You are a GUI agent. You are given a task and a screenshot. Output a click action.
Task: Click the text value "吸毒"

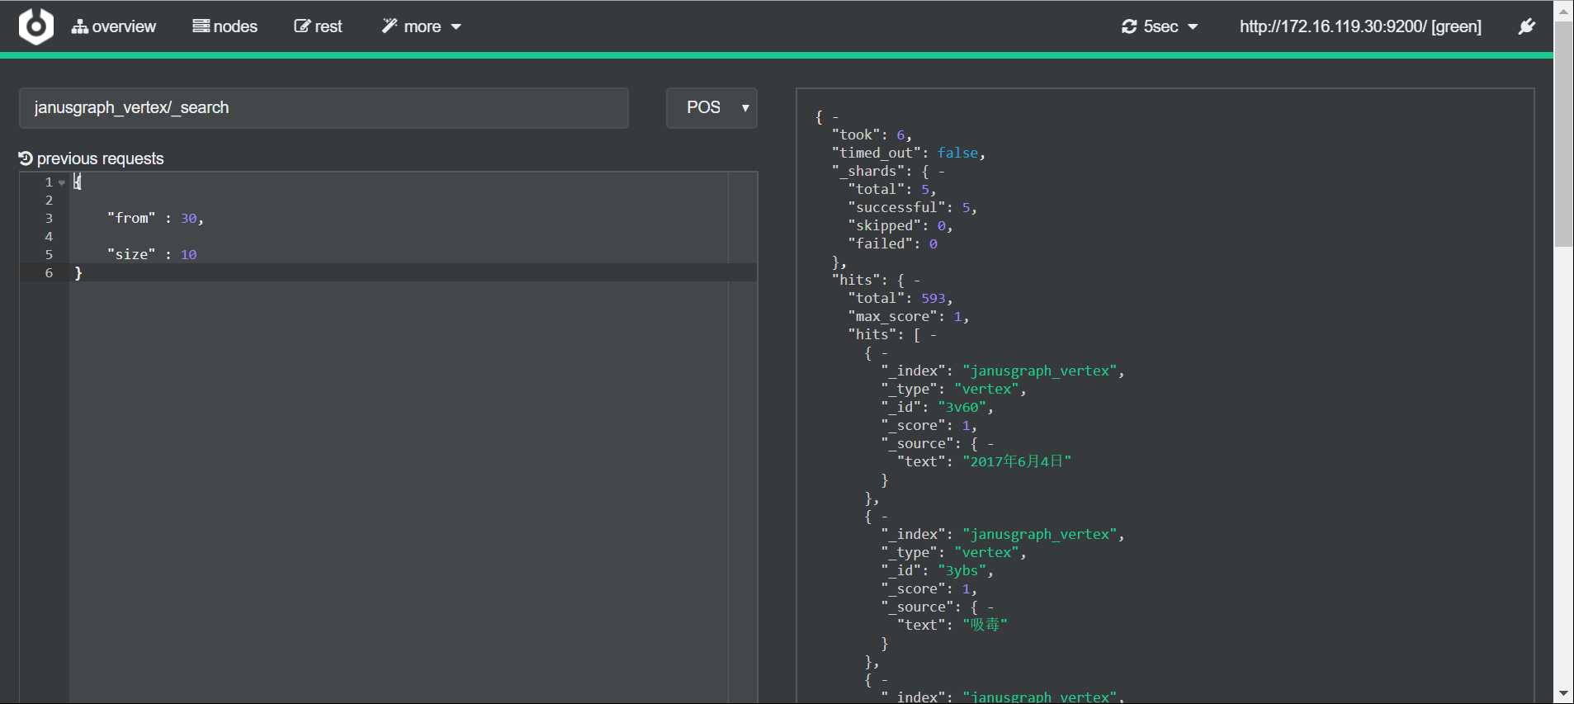[x=985, y=626]
